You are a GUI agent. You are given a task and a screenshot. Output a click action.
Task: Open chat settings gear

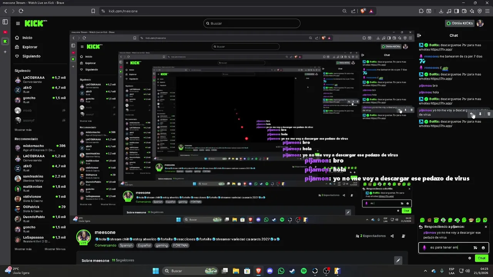click(x=470, y=258)
